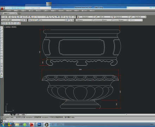The height and width of the screenshot is (127, 155).
Task: Toggle the layer lock icon
Action: point(38,20)
